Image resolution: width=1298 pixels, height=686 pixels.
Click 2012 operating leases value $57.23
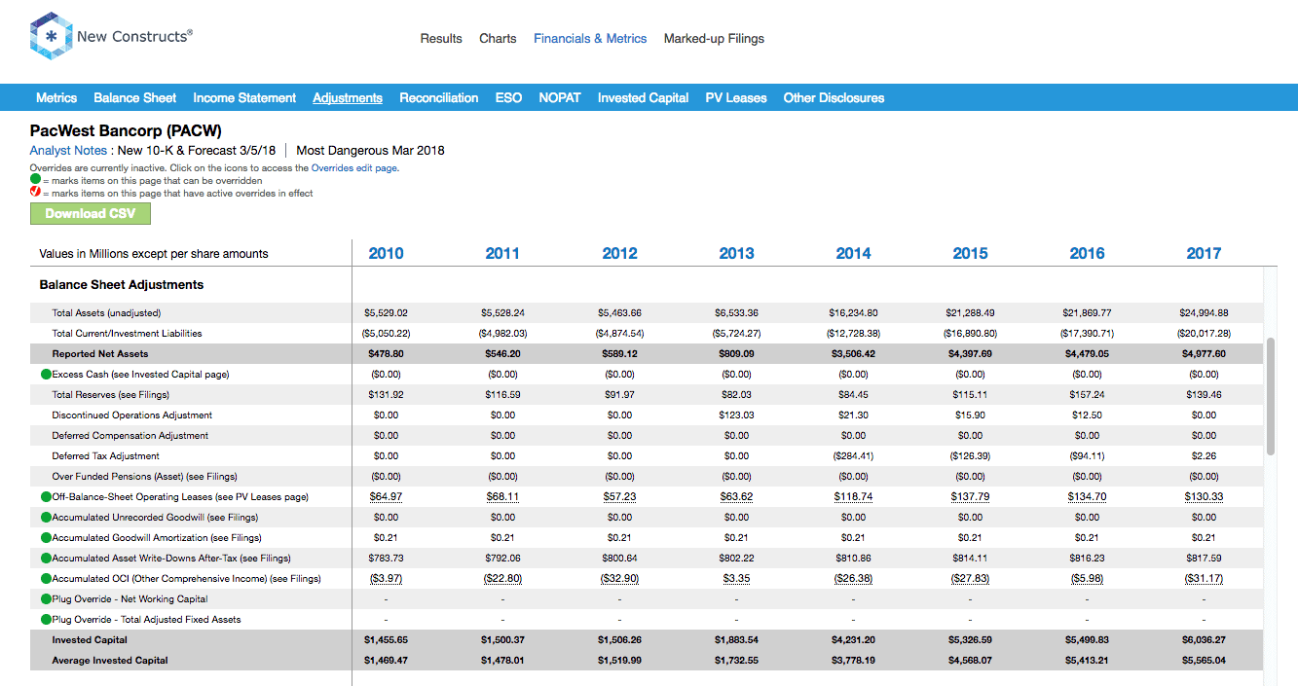(619, 497)
